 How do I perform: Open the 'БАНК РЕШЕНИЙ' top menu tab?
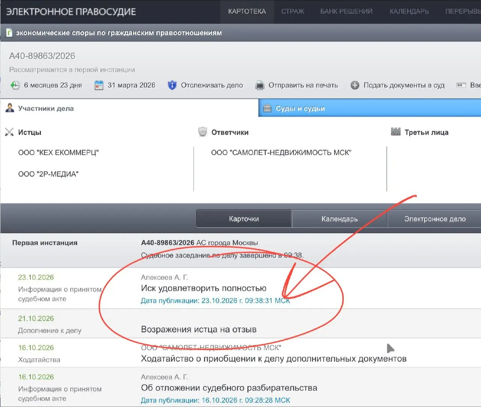tap(346, 12)
